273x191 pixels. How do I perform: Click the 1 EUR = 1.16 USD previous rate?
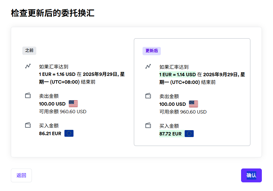point(57,74)
